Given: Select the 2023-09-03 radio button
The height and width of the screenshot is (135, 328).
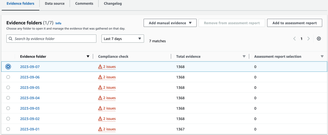Looking at the screenshot, I should (x=8, y=108).
